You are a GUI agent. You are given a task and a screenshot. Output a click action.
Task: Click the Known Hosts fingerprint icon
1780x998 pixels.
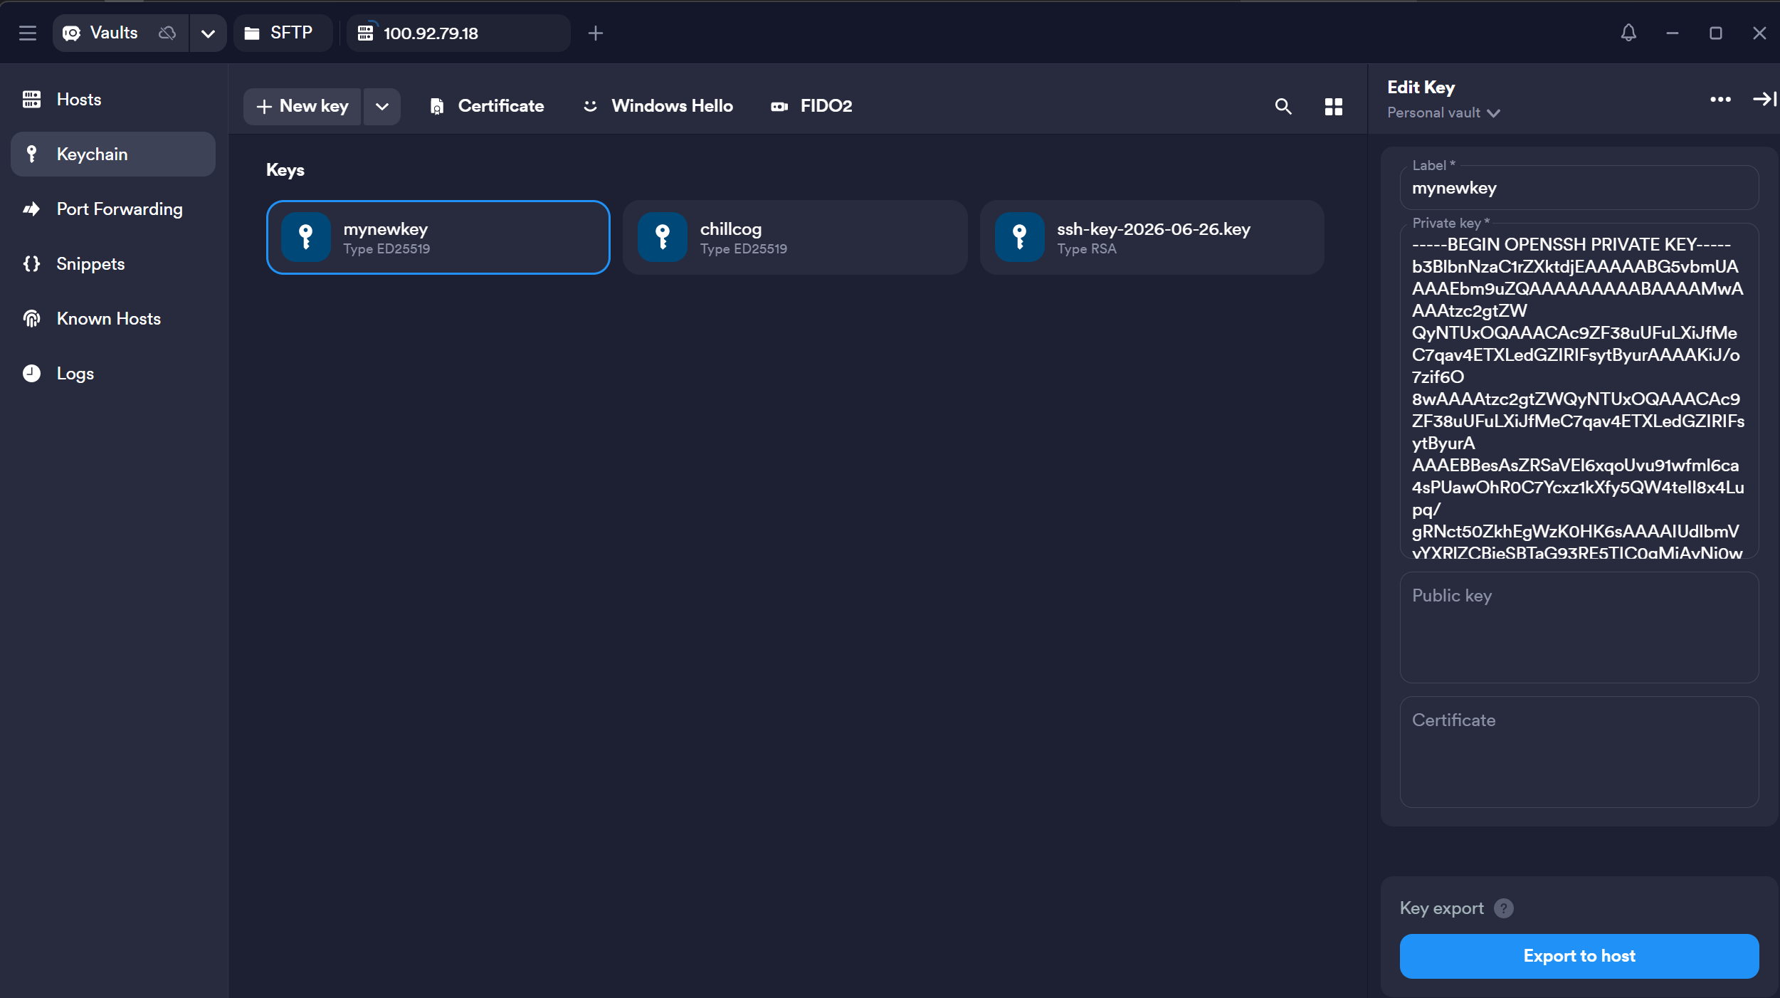[x=31, y=319]
